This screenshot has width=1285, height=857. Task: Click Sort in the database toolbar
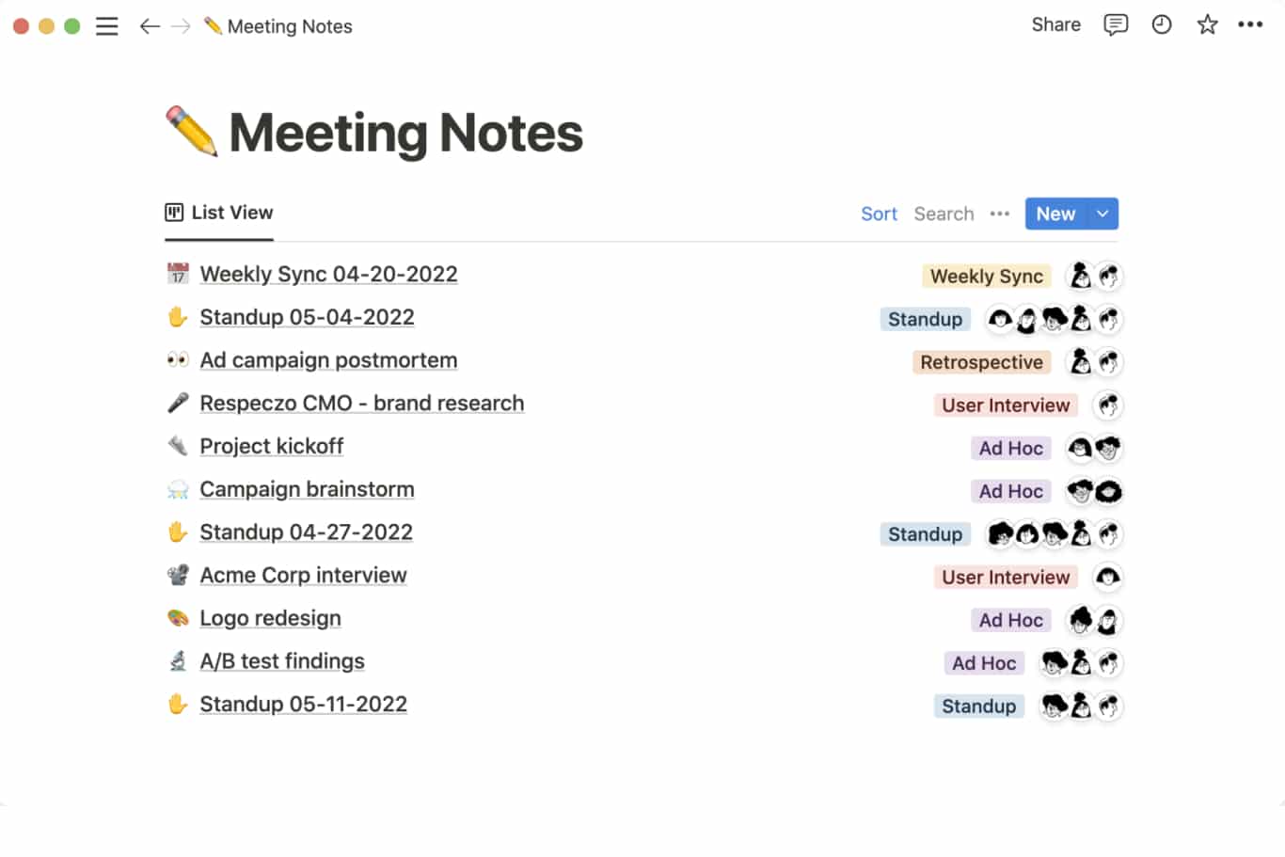click(x=879, y=214)
